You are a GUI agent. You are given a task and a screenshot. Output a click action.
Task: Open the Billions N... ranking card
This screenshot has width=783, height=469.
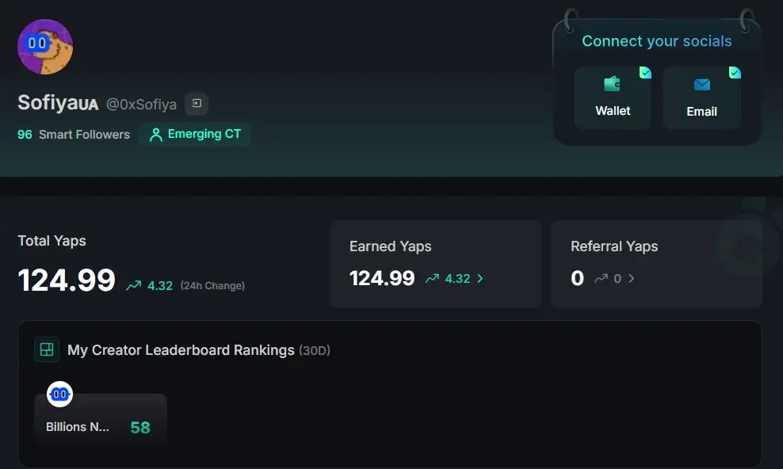(x=101, y=419)
